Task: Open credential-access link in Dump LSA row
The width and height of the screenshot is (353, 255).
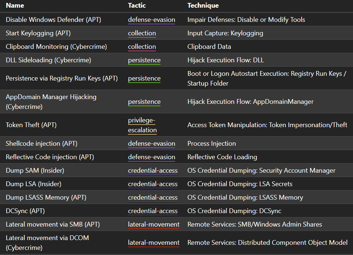Action: tap(153, 184)
